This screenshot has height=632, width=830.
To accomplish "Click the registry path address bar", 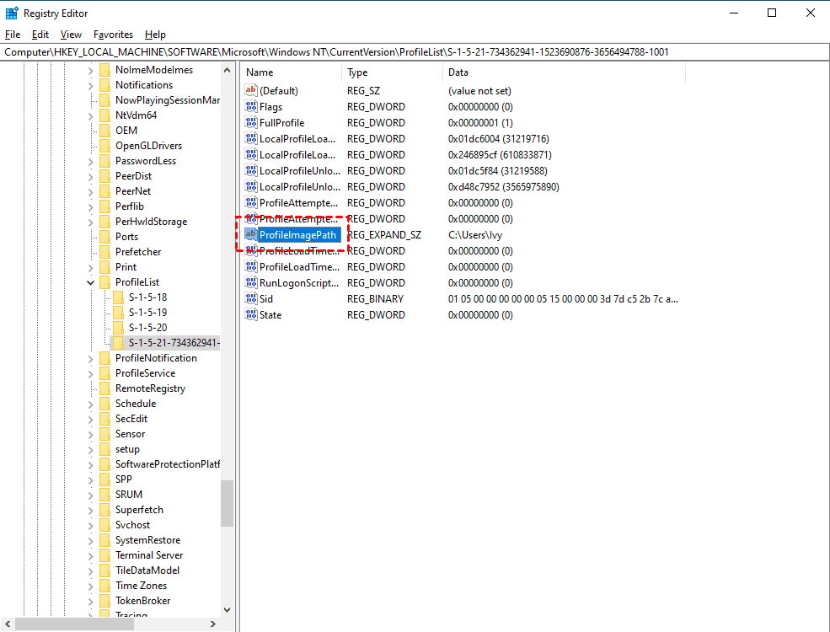I will pyautogui.click(x=415, y=52).
